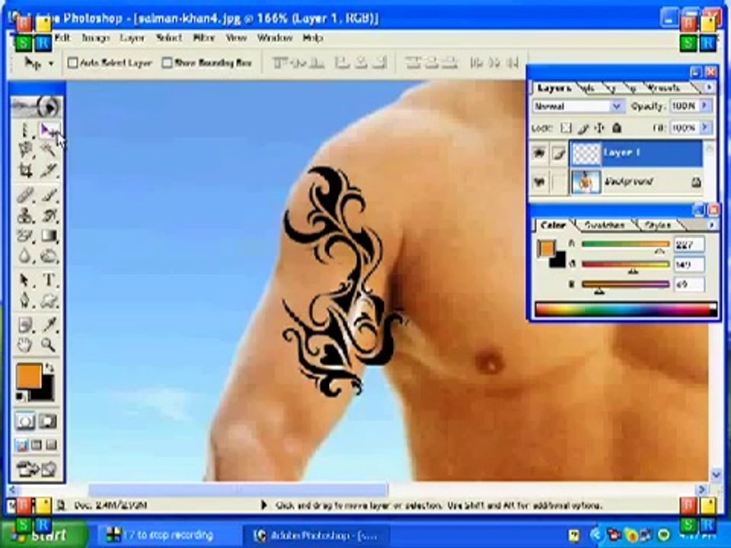Switch to the Tool Presets tab

(x=663, y=88)
